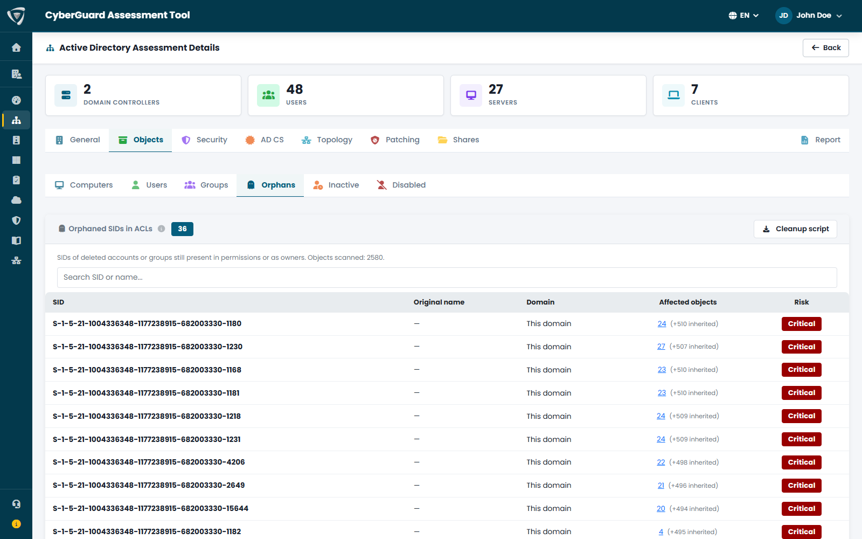The image size is (862, 539).
Task: Click the JD user avatar
Action: pyautogui.click(x=783, y=16)
